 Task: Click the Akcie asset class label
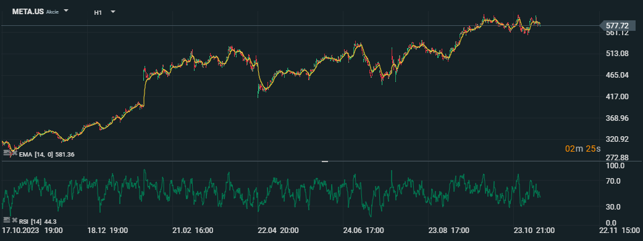pyautogui.click(x=53, y=12)
